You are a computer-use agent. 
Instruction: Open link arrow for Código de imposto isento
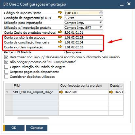click(x=60, y=12)
